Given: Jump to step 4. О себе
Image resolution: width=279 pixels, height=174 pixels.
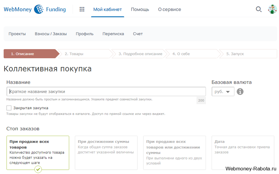Looking at the screenshot, I should tap(193, 54).
